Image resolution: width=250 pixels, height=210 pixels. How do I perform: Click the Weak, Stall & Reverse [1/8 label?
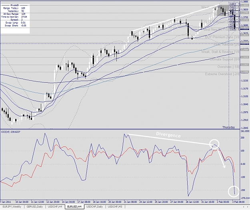pyautogui.click(x=220, y=52)
